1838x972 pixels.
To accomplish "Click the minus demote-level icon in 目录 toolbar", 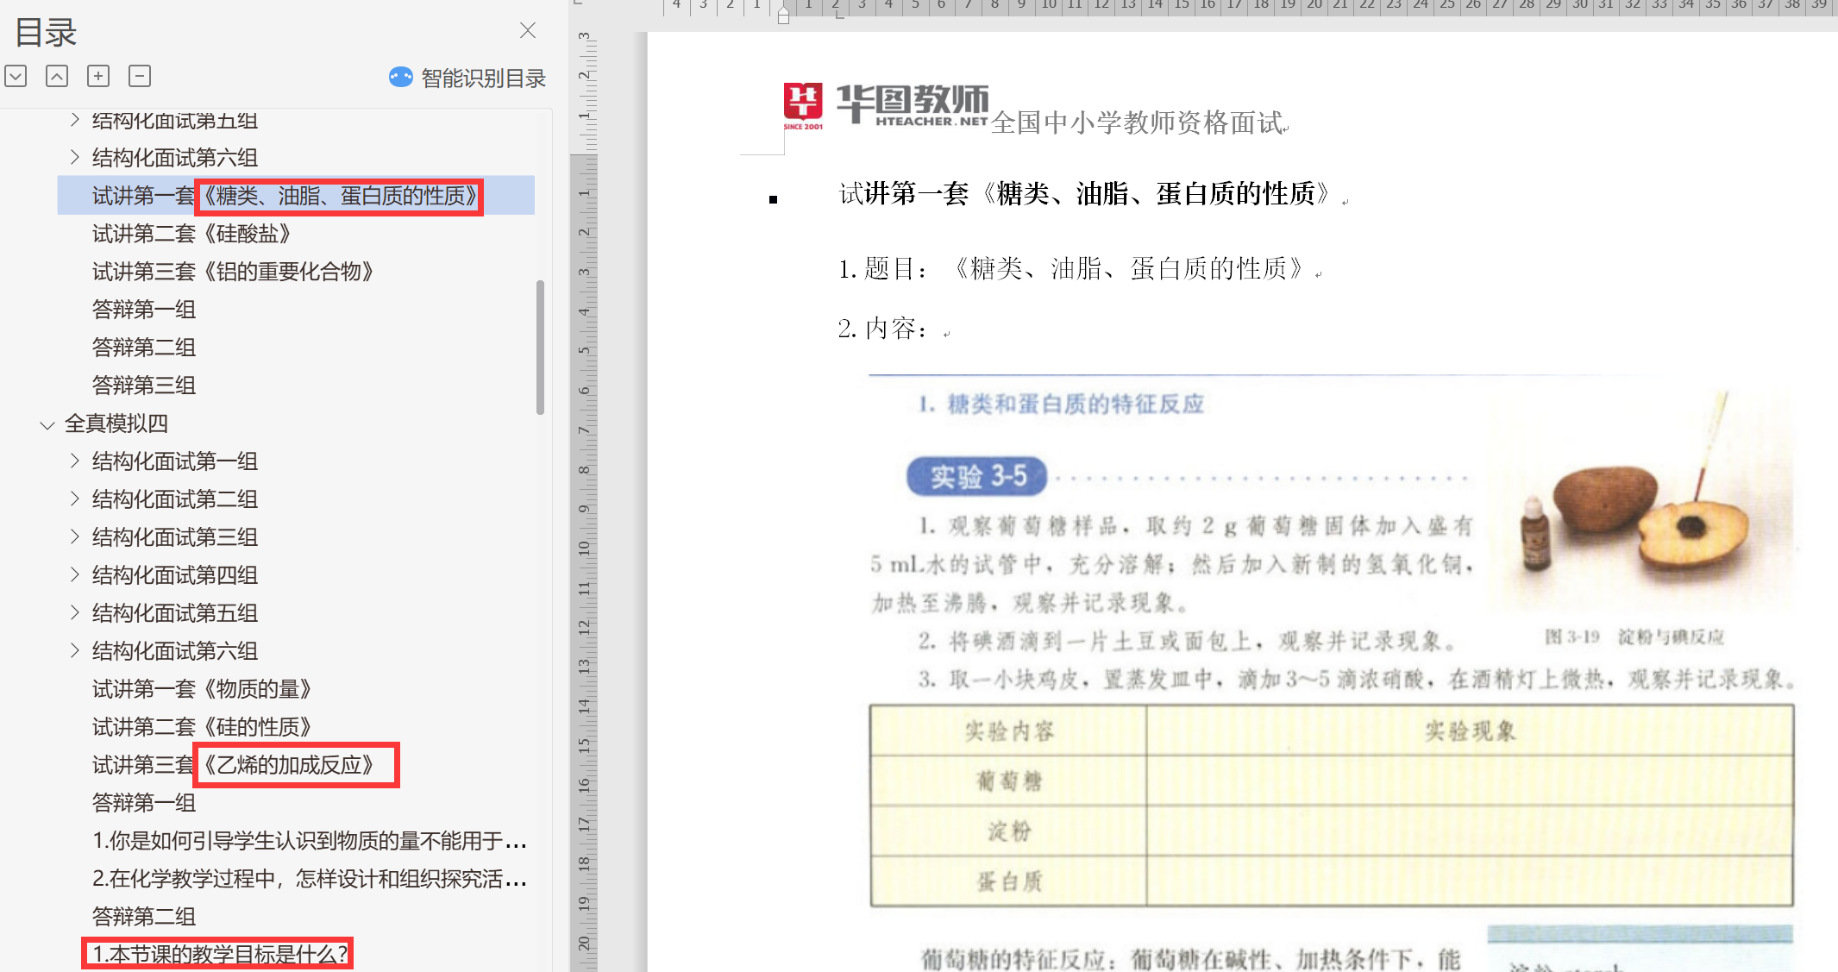I will tap(140, 76).
